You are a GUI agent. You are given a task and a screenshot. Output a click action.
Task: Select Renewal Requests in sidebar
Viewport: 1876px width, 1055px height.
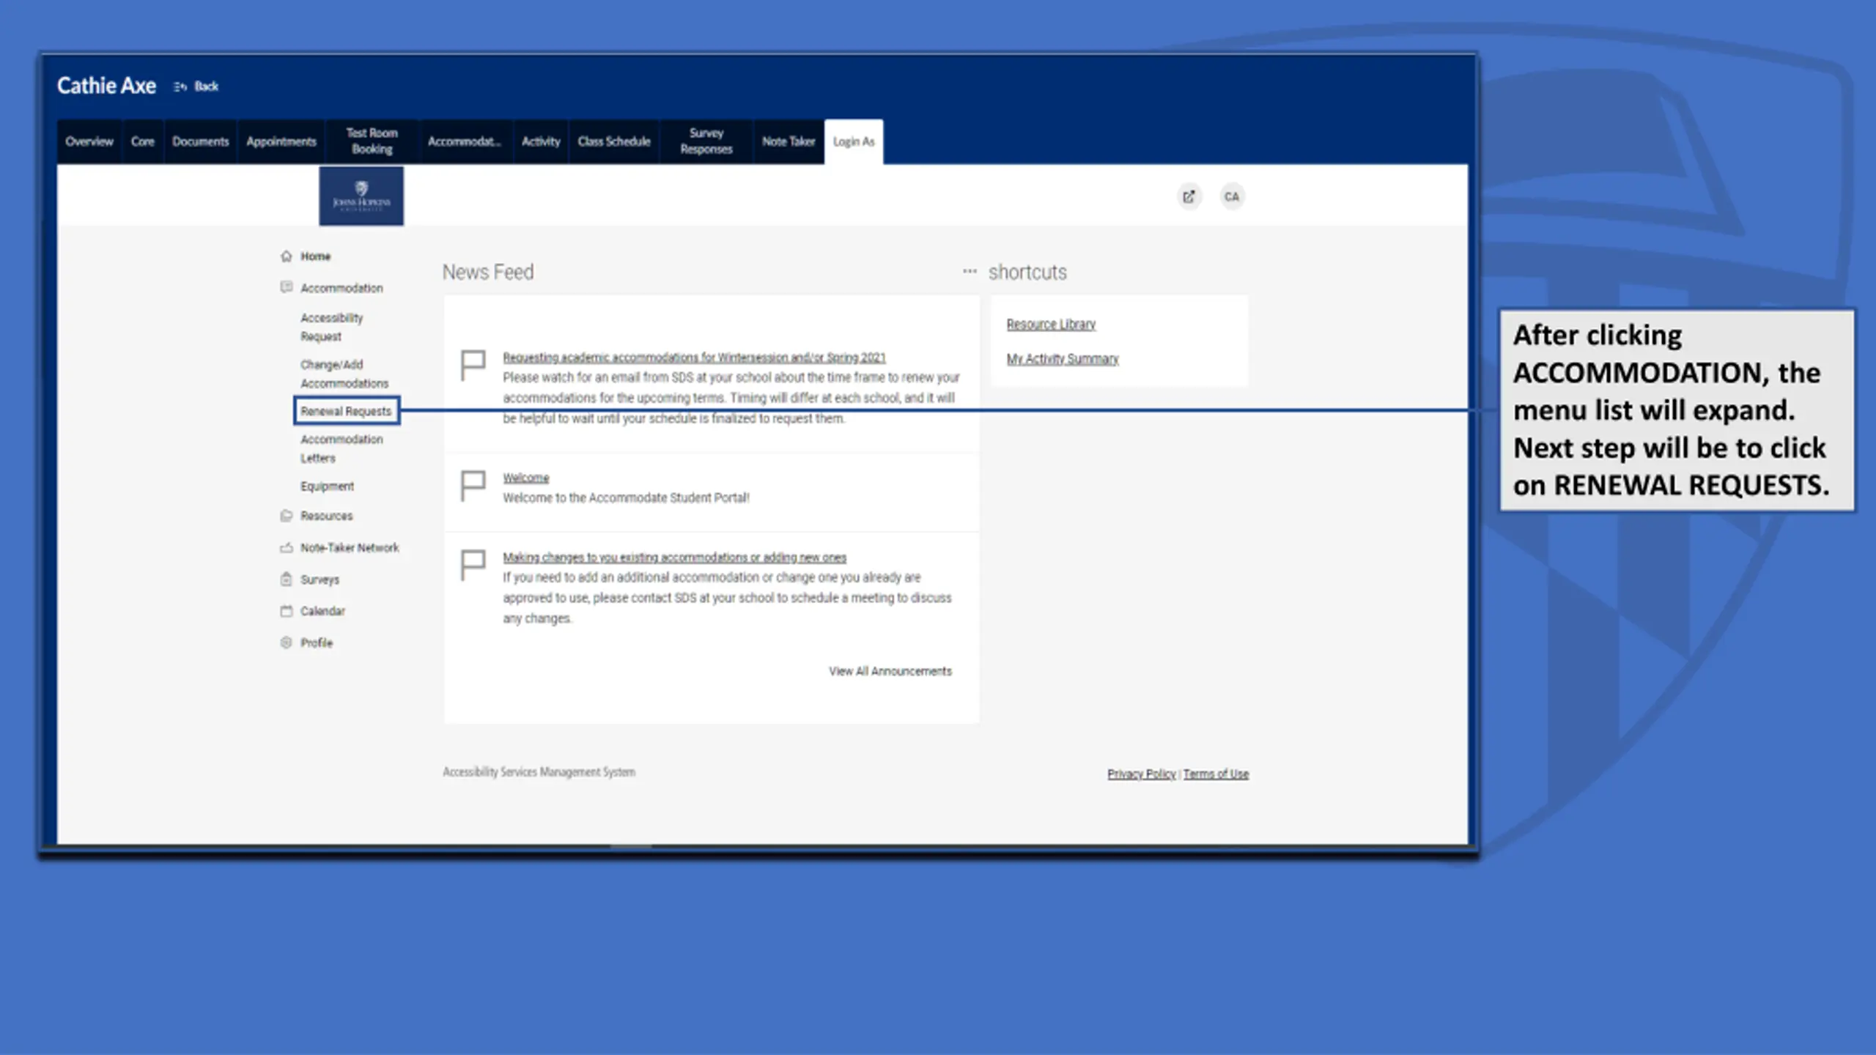click(x=346, y=411)
